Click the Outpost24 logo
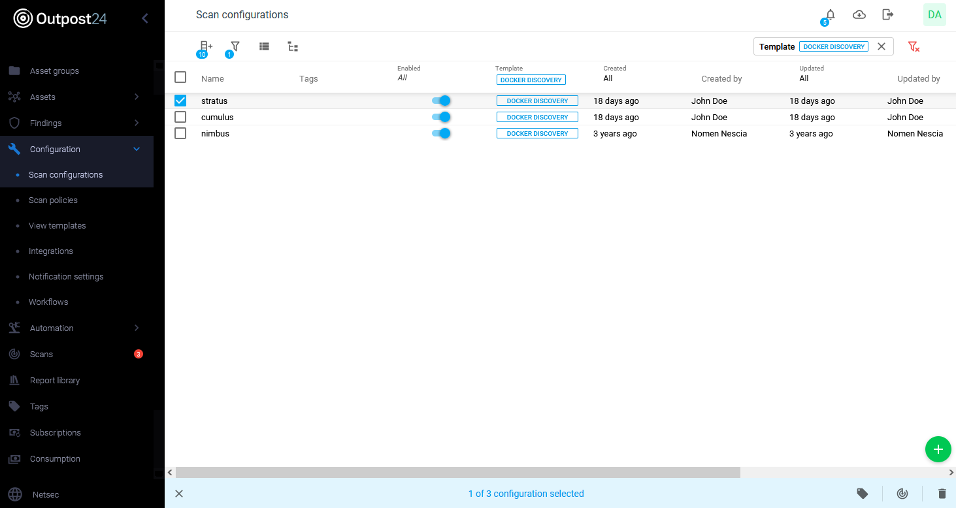Viewport: 956px width, 508px height. tap(60, 18)
